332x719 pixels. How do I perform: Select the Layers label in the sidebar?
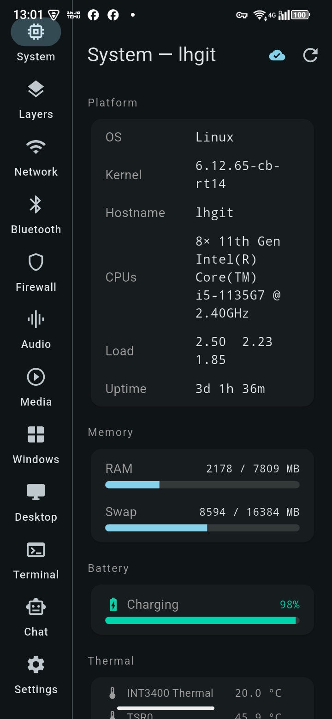click(x=36, y=114)
